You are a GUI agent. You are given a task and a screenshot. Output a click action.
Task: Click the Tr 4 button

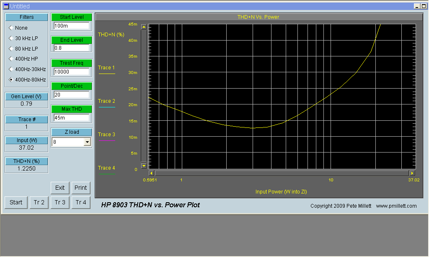pyautogui.click(x=81, y=202)
